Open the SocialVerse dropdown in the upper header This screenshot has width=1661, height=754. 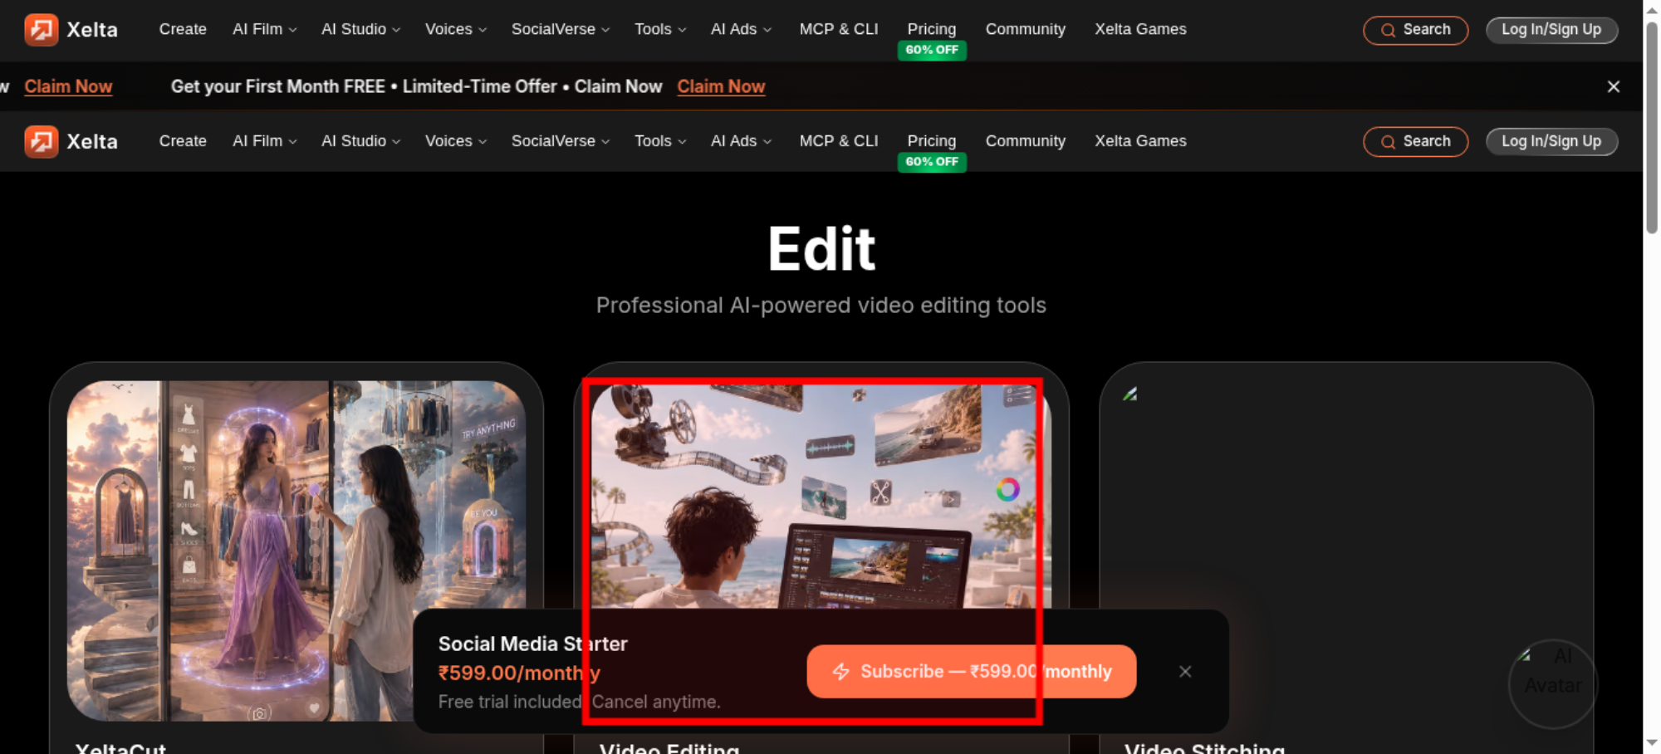(x=561, y=29)
